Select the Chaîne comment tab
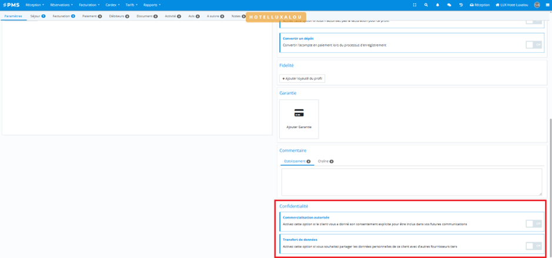 click(325, 161)
